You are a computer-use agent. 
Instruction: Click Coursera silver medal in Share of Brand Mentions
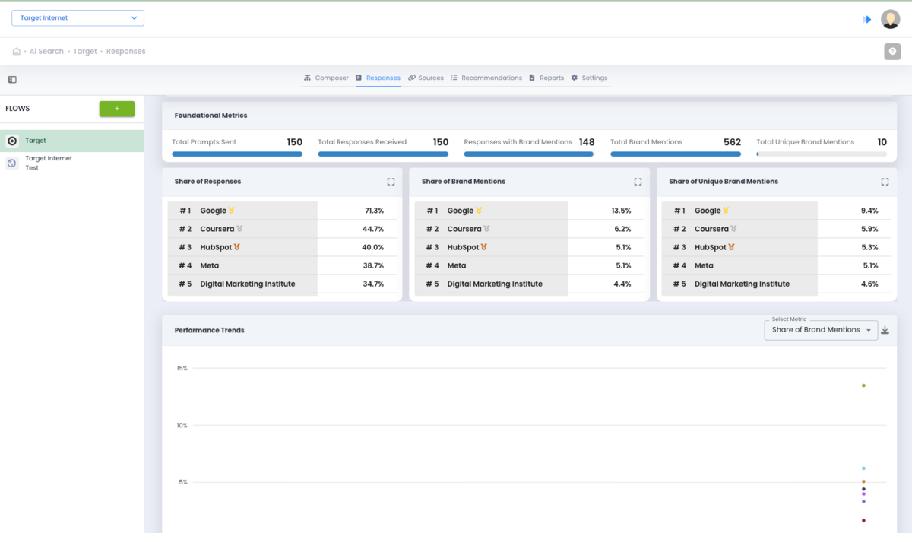coord(486,229)
